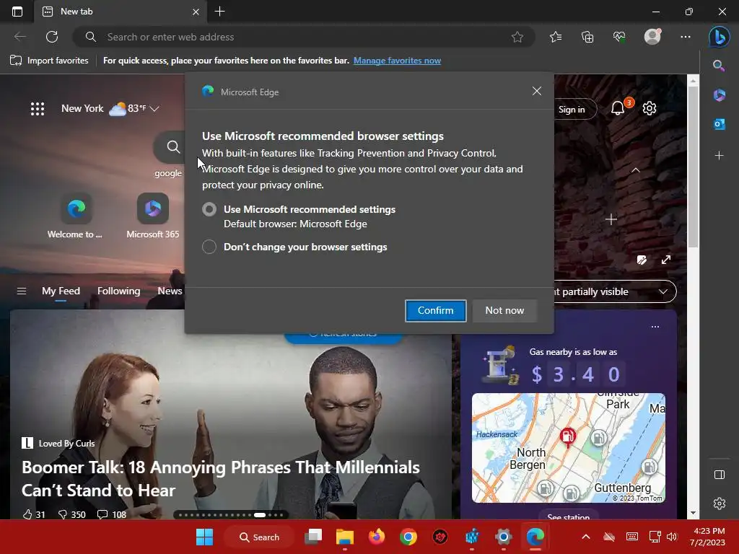739x554 pixels.
Task: Expand background image fullscreen arrow
Action: (x=665, y=260)
